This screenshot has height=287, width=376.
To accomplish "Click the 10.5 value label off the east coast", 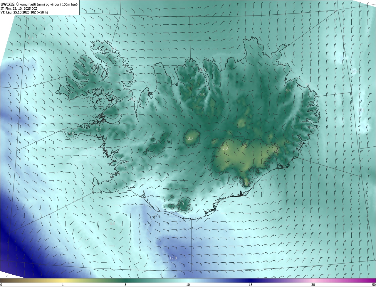I will (x=361, y=110).
